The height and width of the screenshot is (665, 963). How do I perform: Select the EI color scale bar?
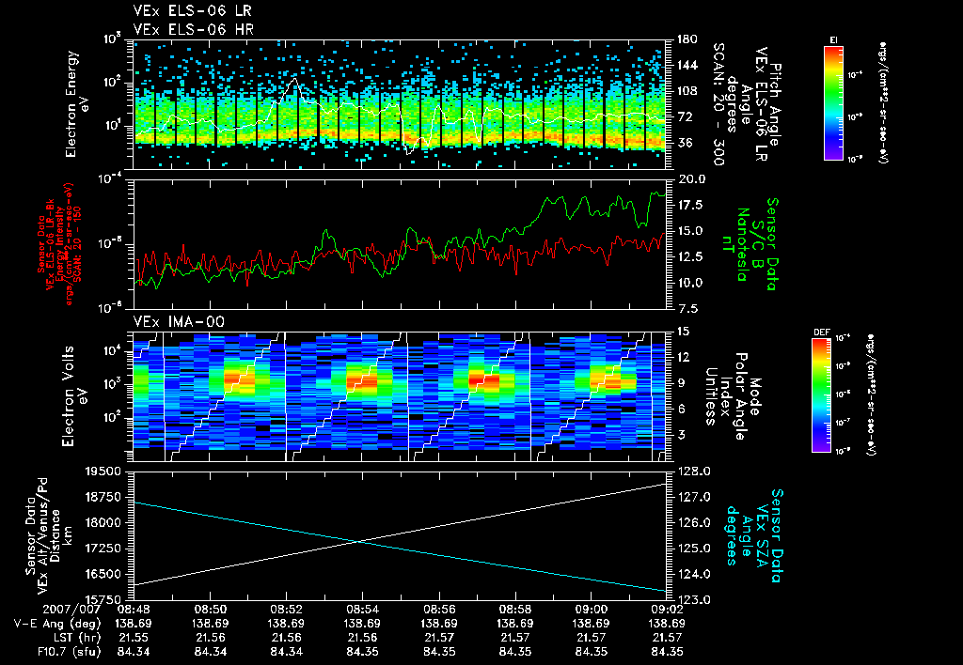833,102
